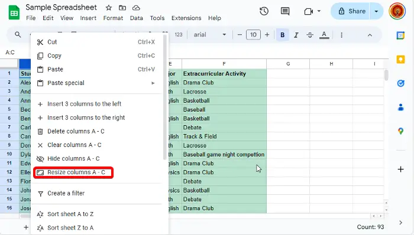Collapse the header with the up chevron
Screen dimensions: 414x235
coord(370,35)
